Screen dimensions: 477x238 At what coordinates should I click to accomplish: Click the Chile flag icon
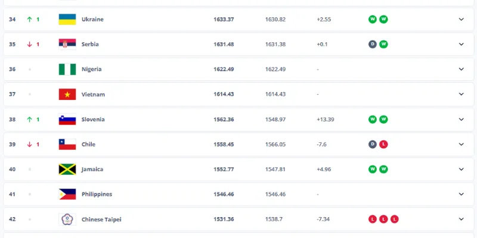click(x=67, y=144)
